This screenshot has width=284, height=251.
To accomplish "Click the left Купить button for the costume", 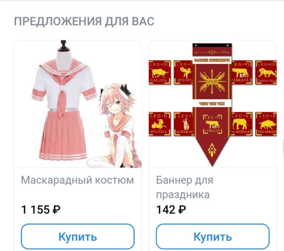I will pos(78,236).
